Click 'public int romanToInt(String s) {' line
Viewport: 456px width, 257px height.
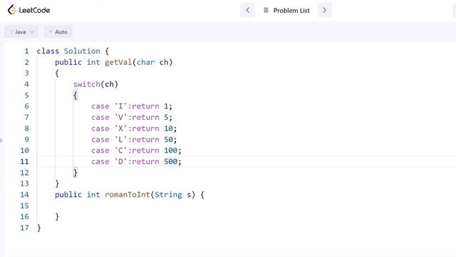[x=130, y=195]
